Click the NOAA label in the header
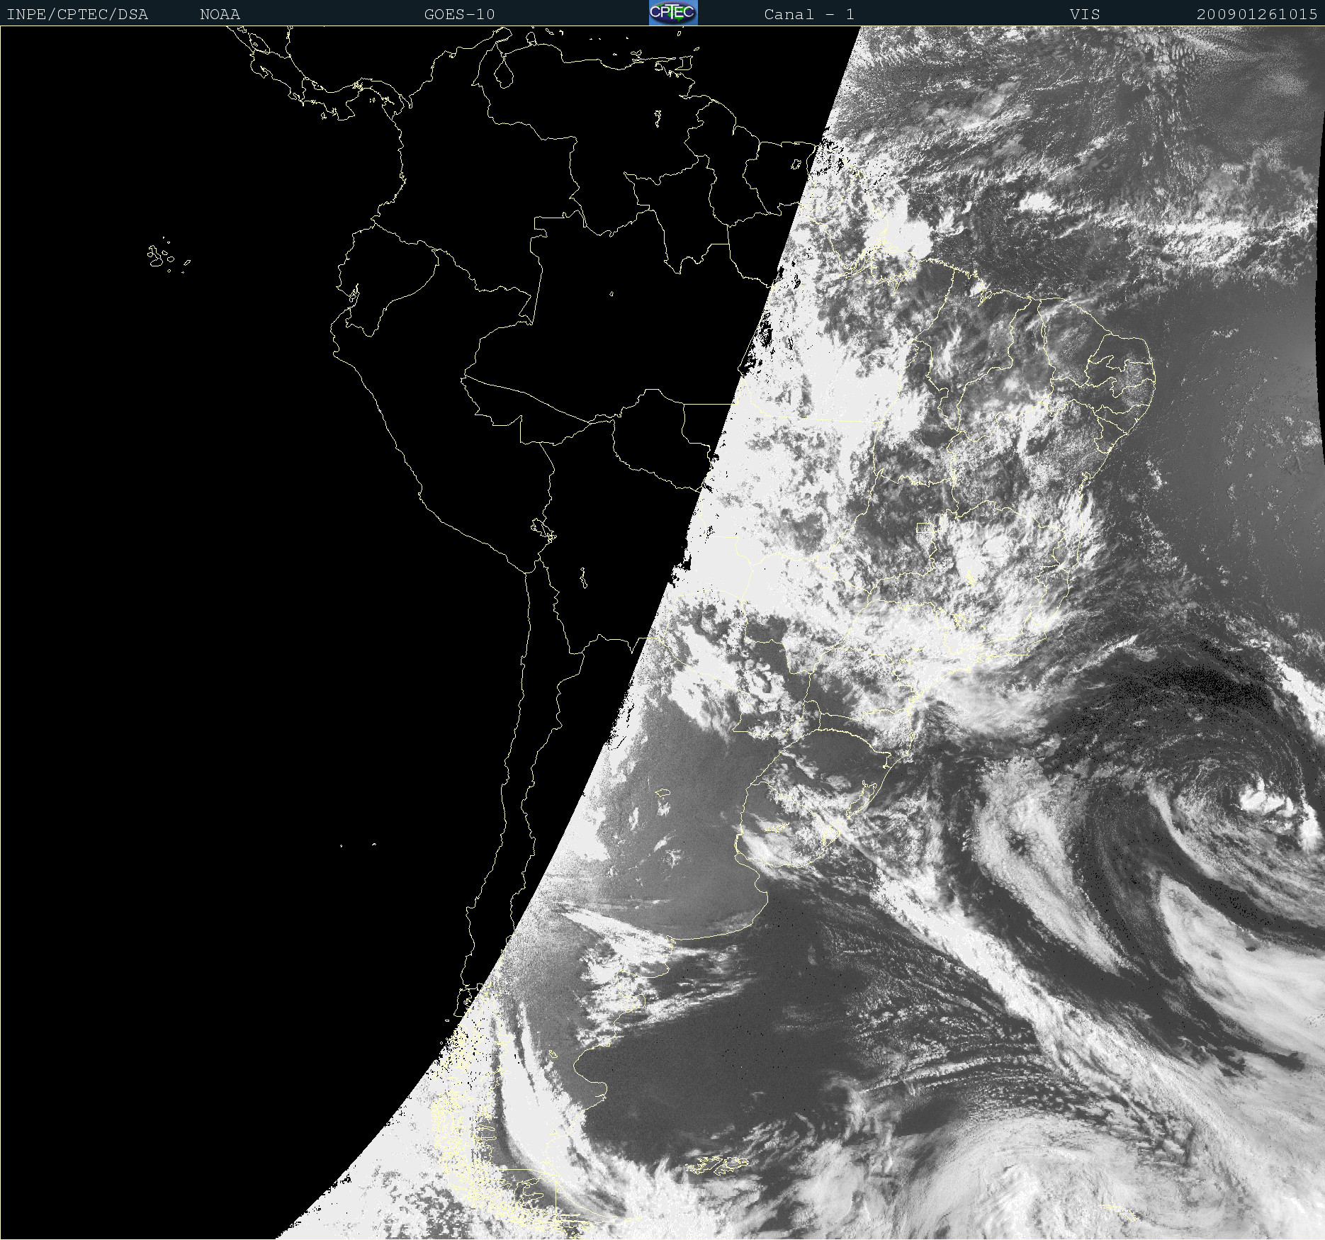 point(220,14)
